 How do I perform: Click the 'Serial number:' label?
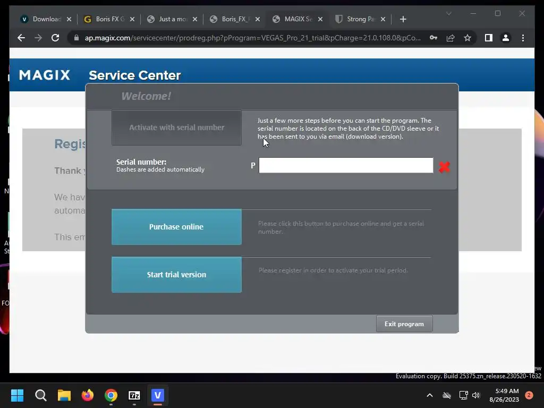tap(141, 162)
